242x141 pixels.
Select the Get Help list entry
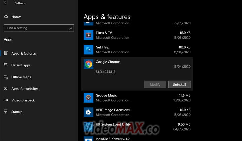(x=137, y=50)
